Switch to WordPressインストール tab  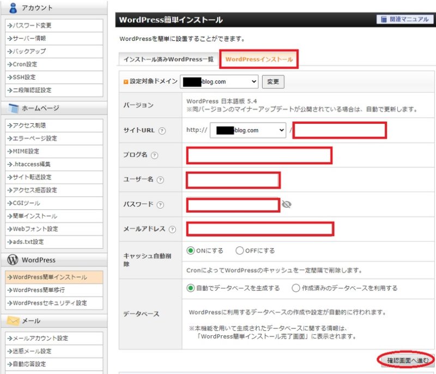click(259, 59)
